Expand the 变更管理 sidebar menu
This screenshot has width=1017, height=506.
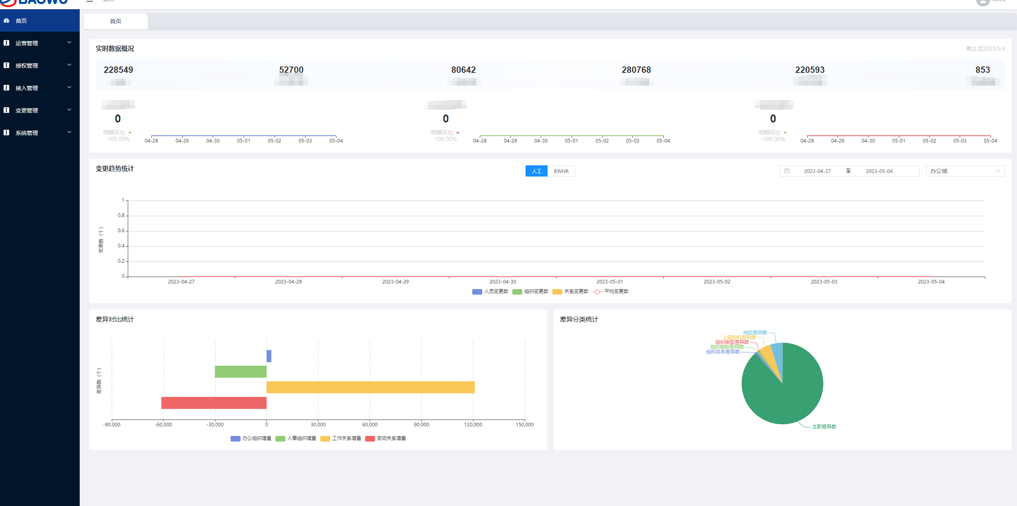point(40,110)
